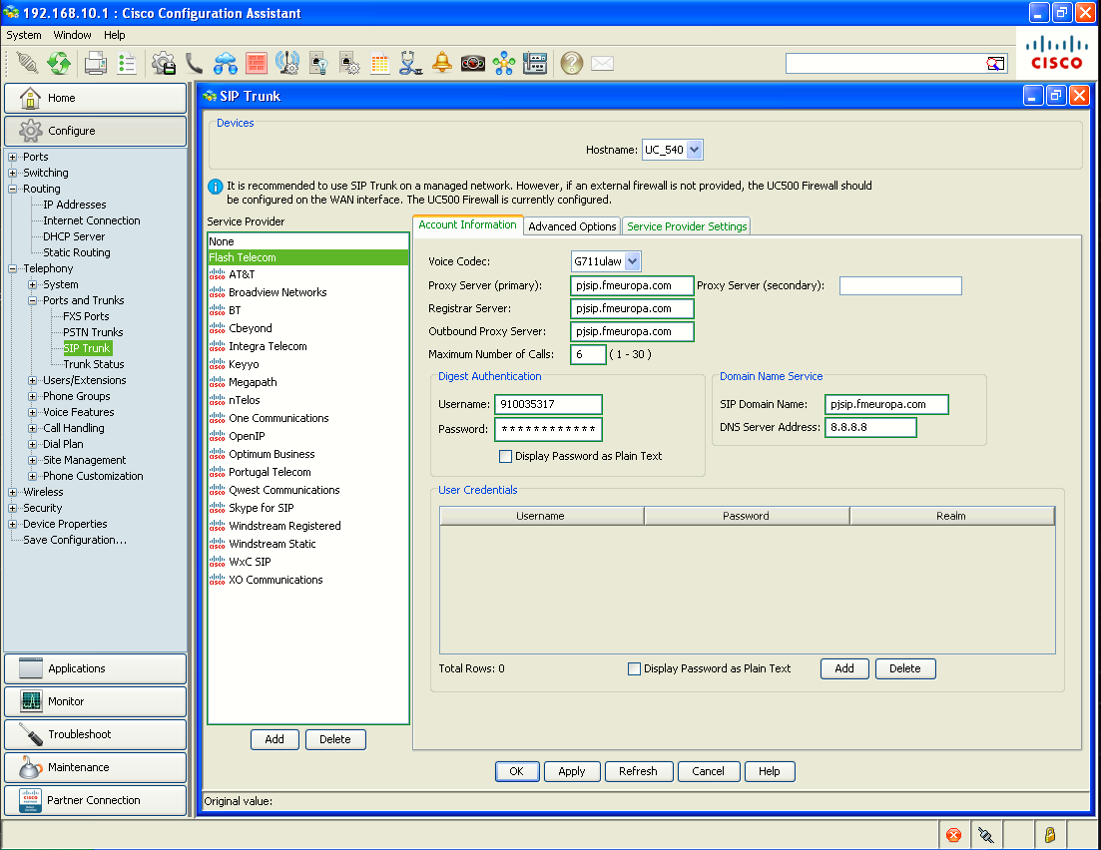Image resolution: width=1101 pixels, height=850 pixels.
Task: Click the port with gear settings icon
Action: [x=349, y=63]
